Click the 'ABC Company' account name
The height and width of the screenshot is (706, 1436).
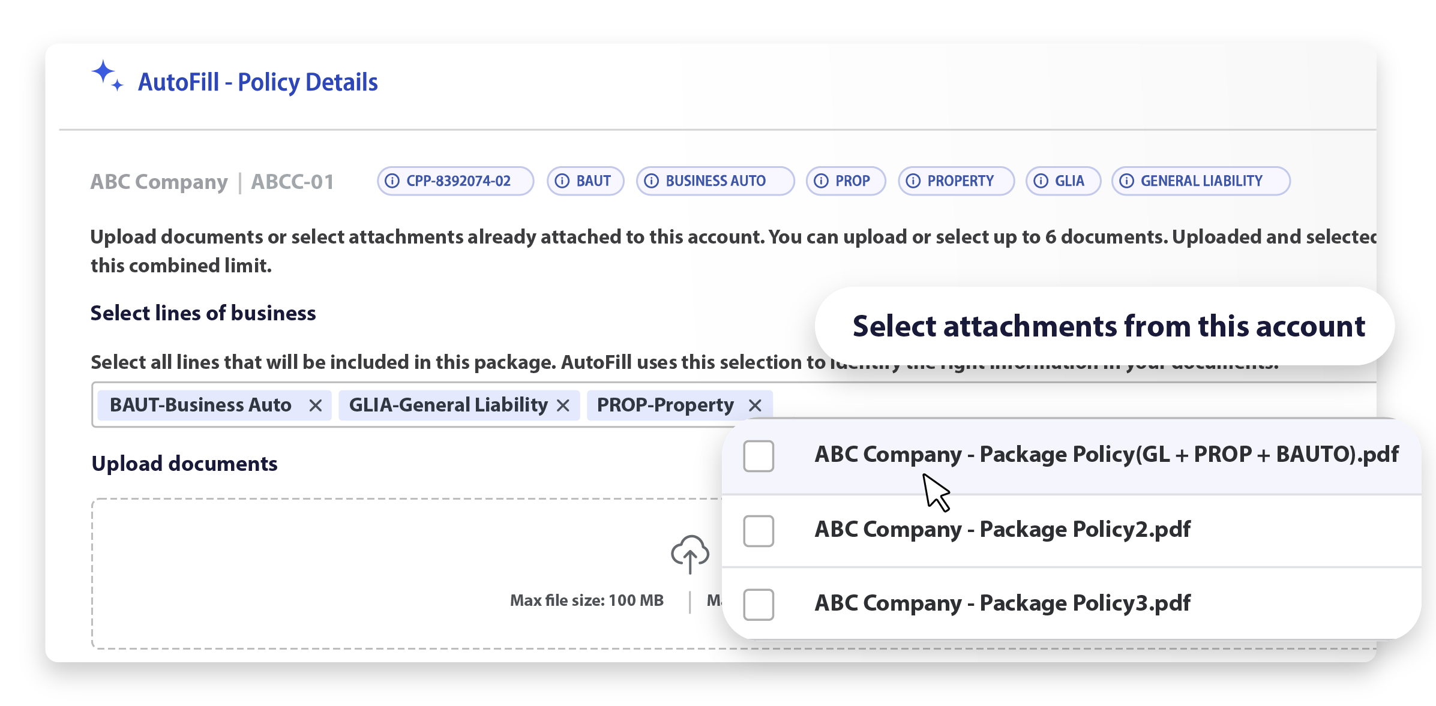[x=159, y=182]
